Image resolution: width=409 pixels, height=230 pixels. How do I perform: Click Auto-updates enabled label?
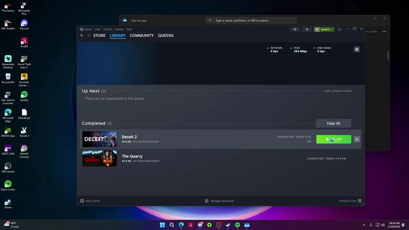[x=338, y=91]
